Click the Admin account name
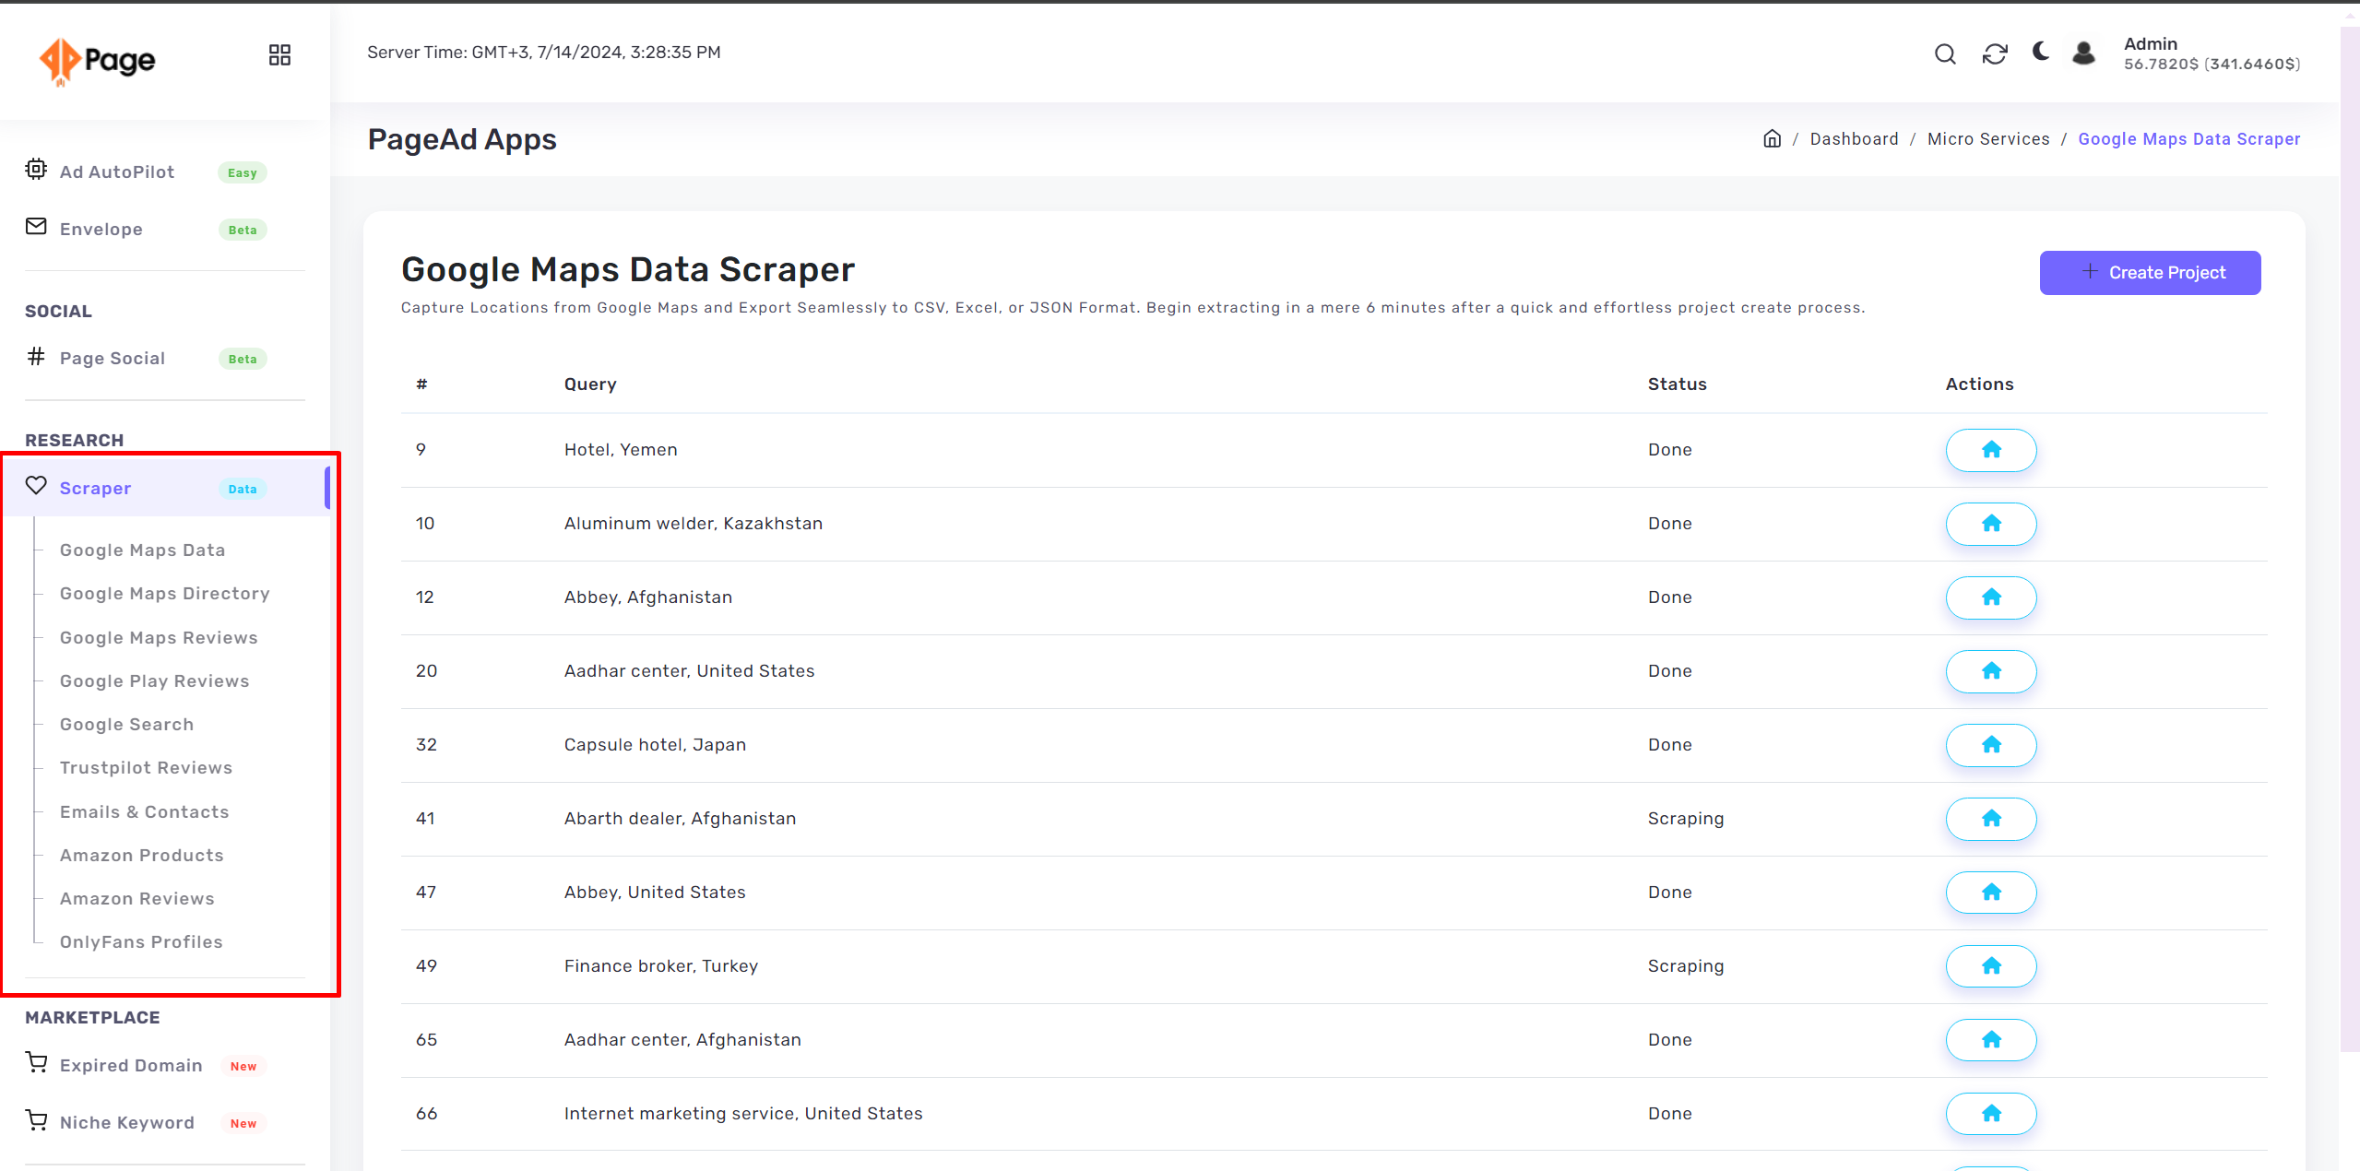The height and width of the screenshot is (1171, 2360). tap(2150, 44)
